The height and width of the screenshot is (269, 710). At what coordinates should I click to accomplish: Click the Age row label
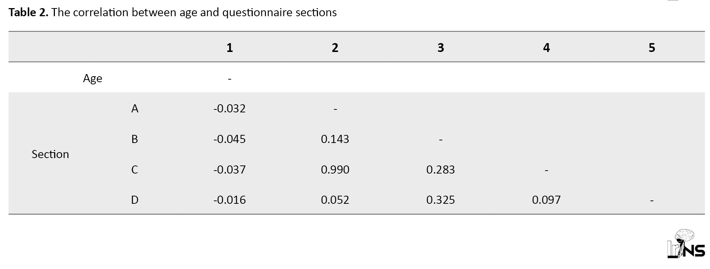click(92, 78)
